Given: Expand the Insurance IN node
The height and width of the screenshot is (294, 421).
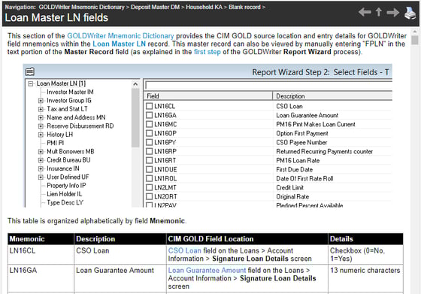Looking at the screenshot, I should (x=41, y=169).
